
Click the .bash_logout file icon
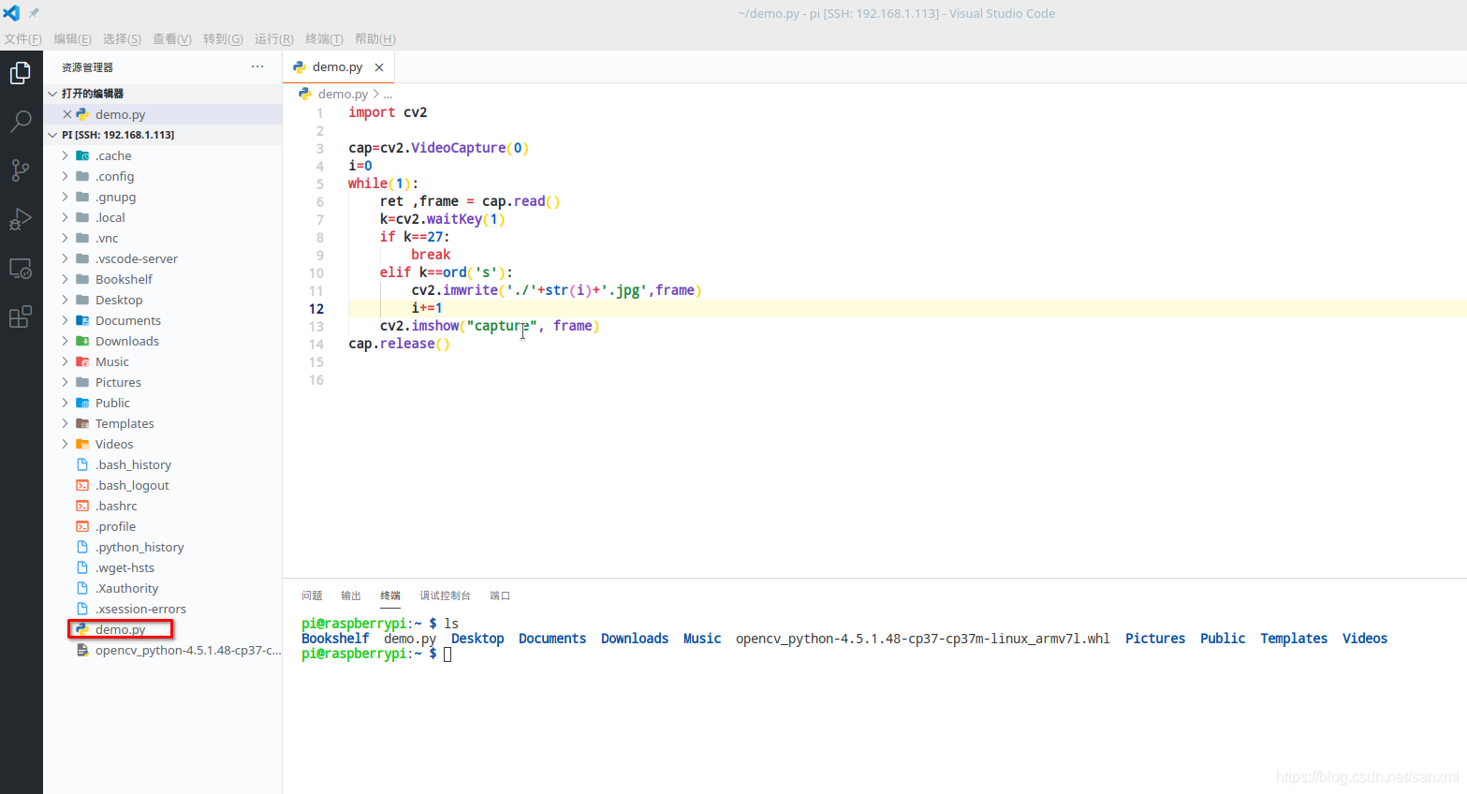pyautogui.click(x=82, y=485)
